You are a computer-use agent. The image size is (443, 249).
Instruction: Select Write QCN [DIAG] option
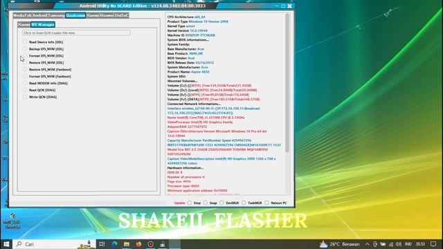pos(40,97)
